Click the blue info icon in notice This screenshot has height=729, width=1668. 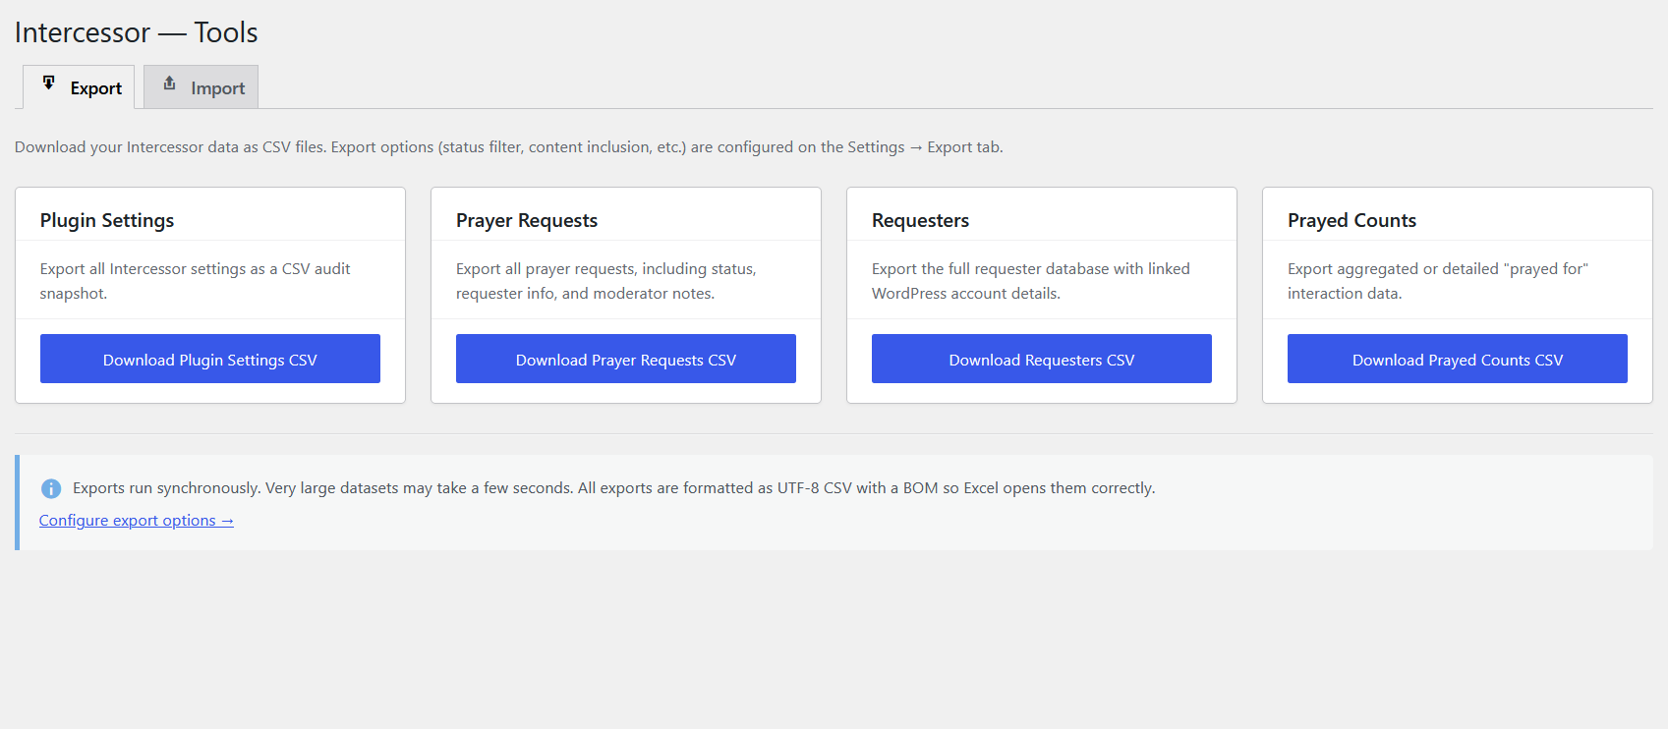(x=51, y=488)
